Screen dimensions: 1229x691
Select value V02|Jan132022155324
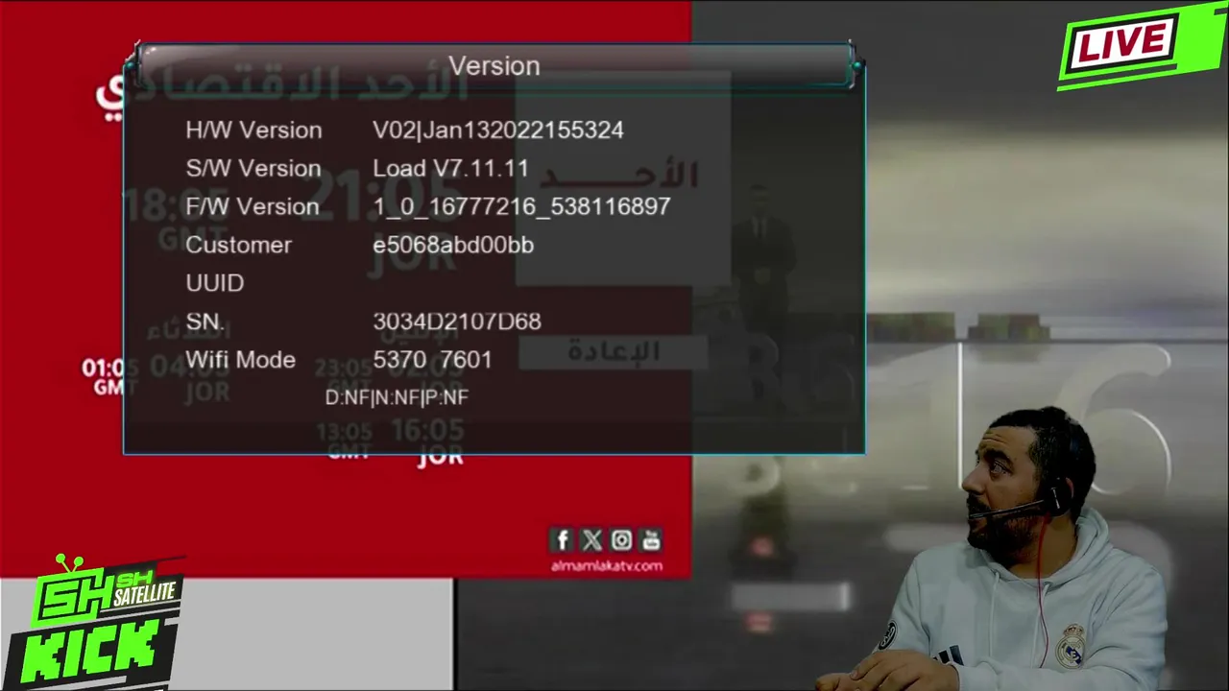(x=498, y=130)
